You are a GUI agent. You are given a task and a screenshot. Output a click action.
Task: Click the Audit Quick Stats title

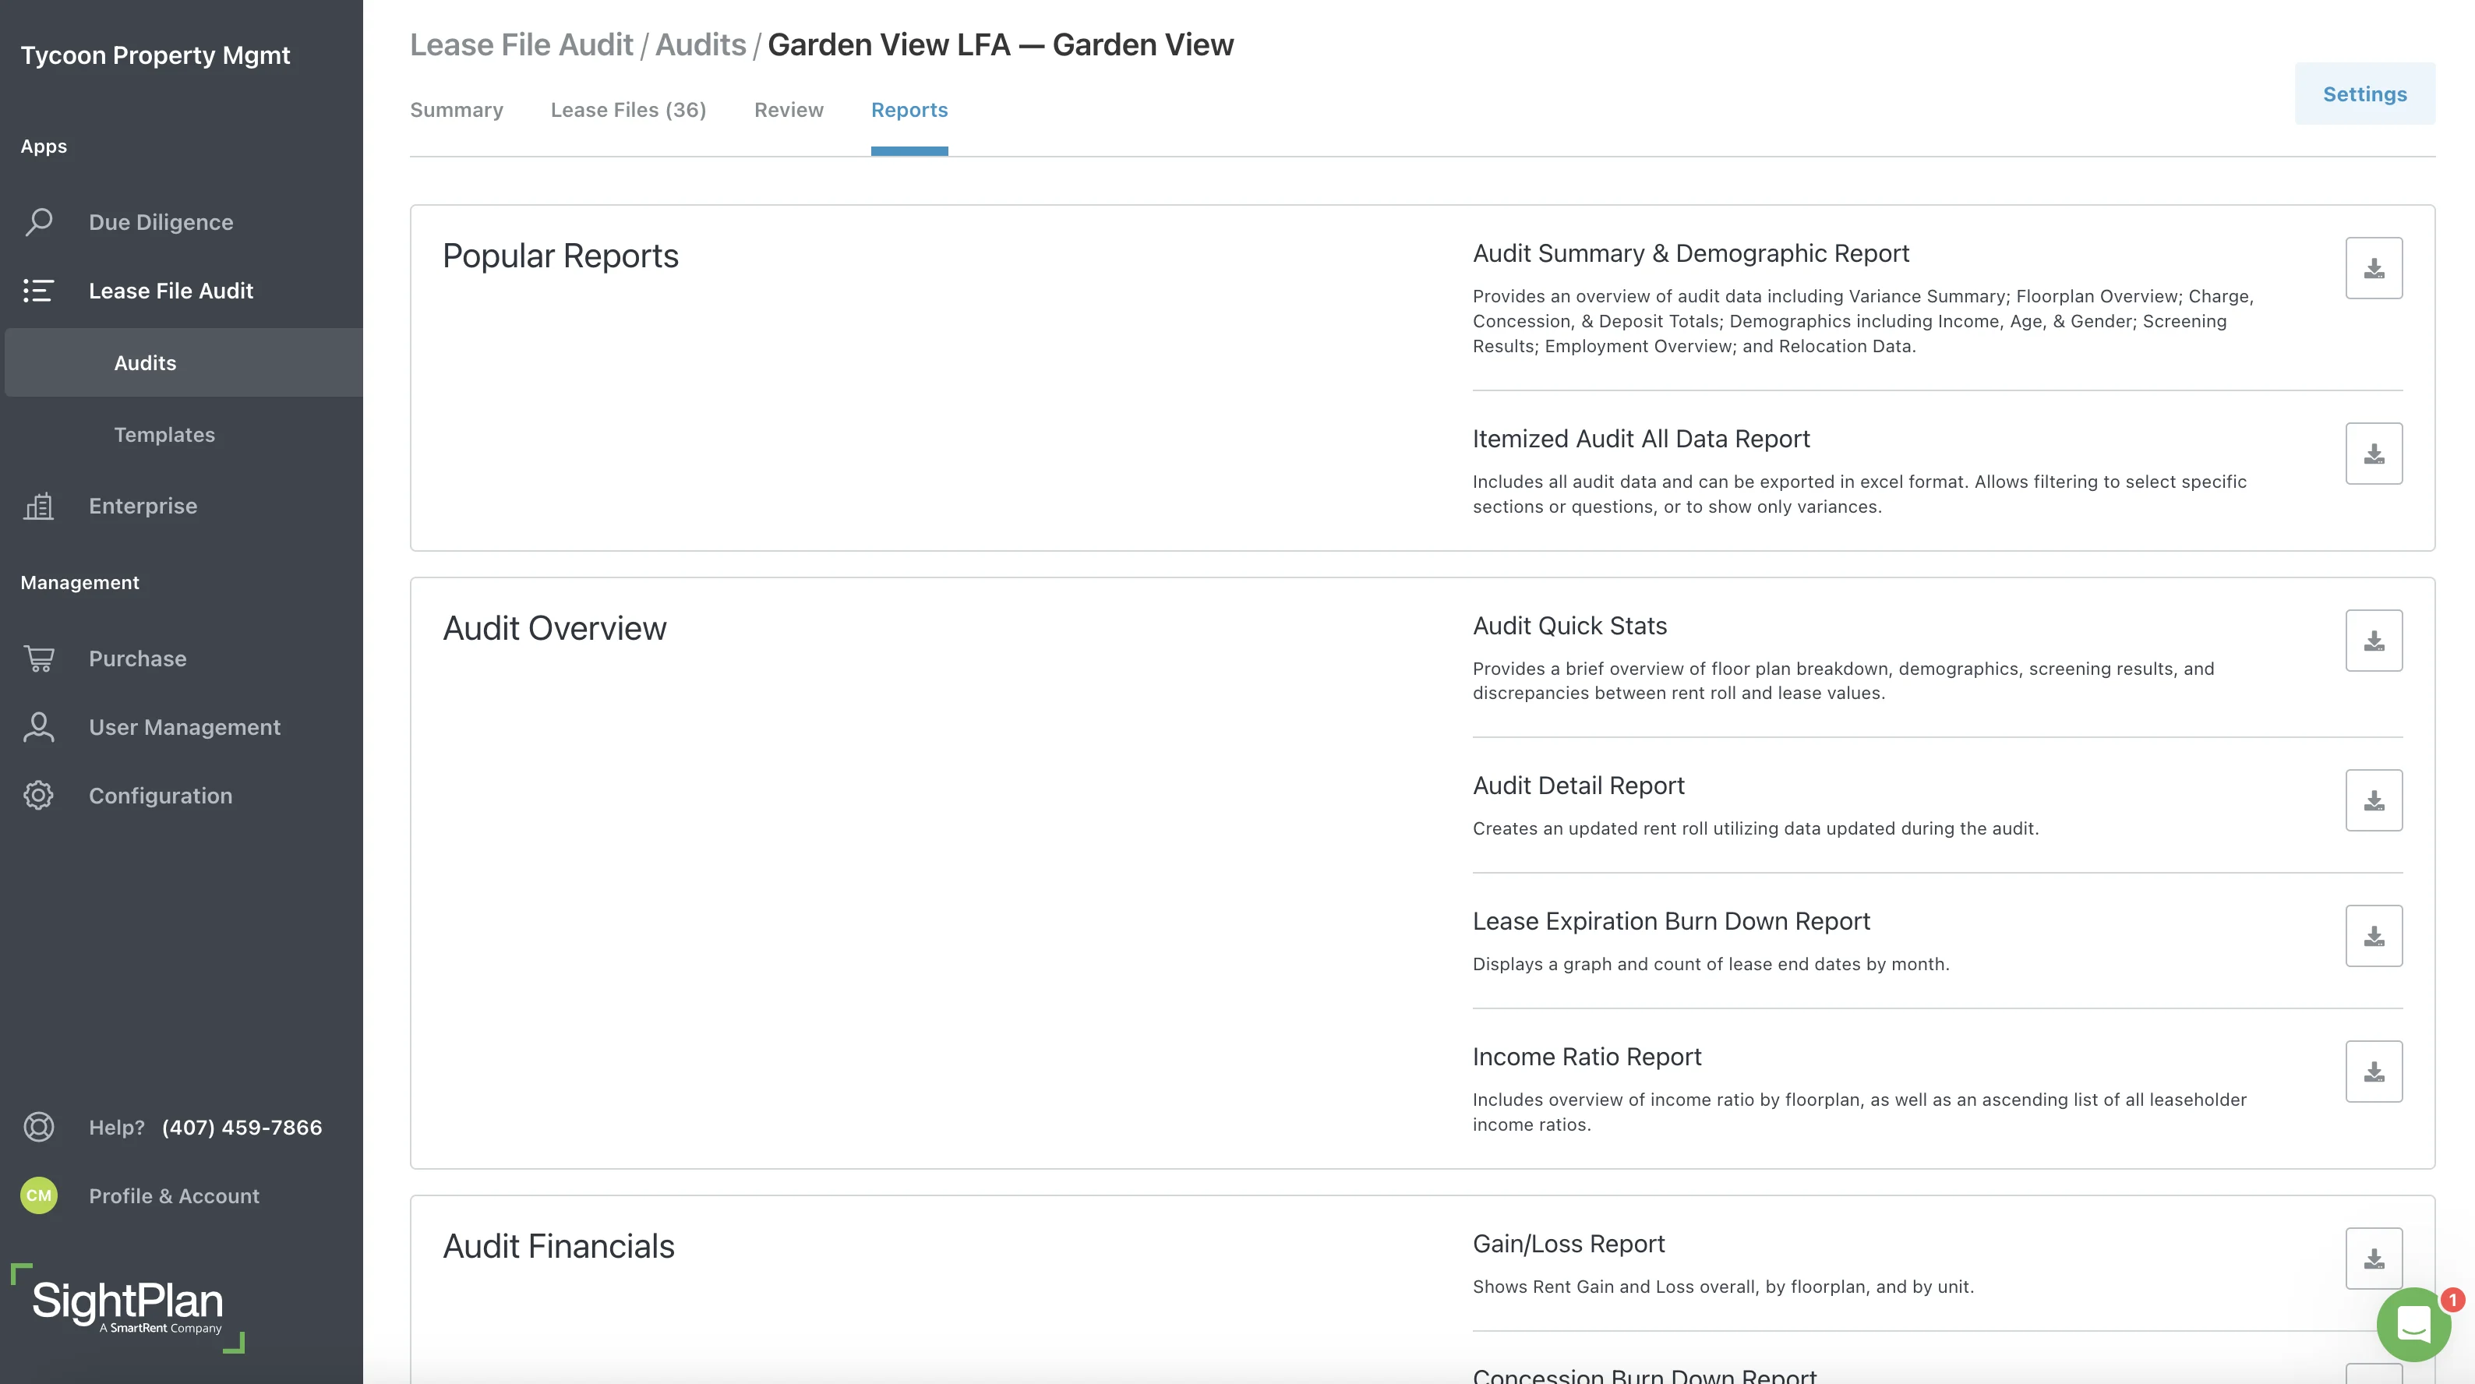click(x=1570, y=626)
